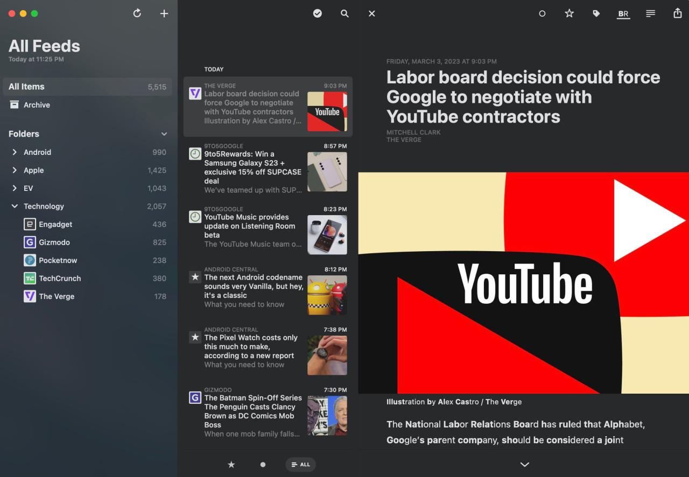This screenshot has width=689, height=477.
Task: Select the Technology folder label
Action: click(x=44, y=206)
